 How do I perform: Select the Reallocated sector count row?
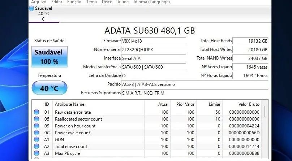(147, 119)
